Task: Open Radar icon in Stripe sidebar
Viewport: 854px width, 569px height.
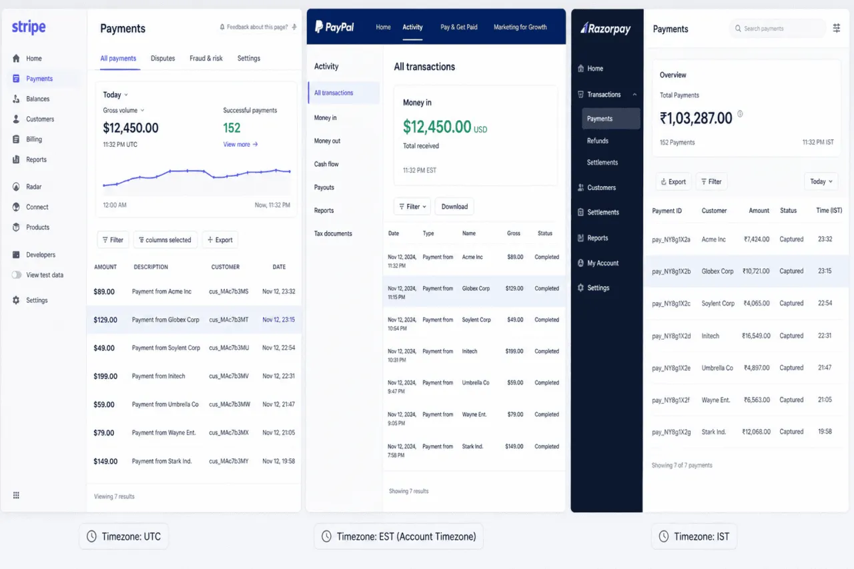Action: [16, 187]
